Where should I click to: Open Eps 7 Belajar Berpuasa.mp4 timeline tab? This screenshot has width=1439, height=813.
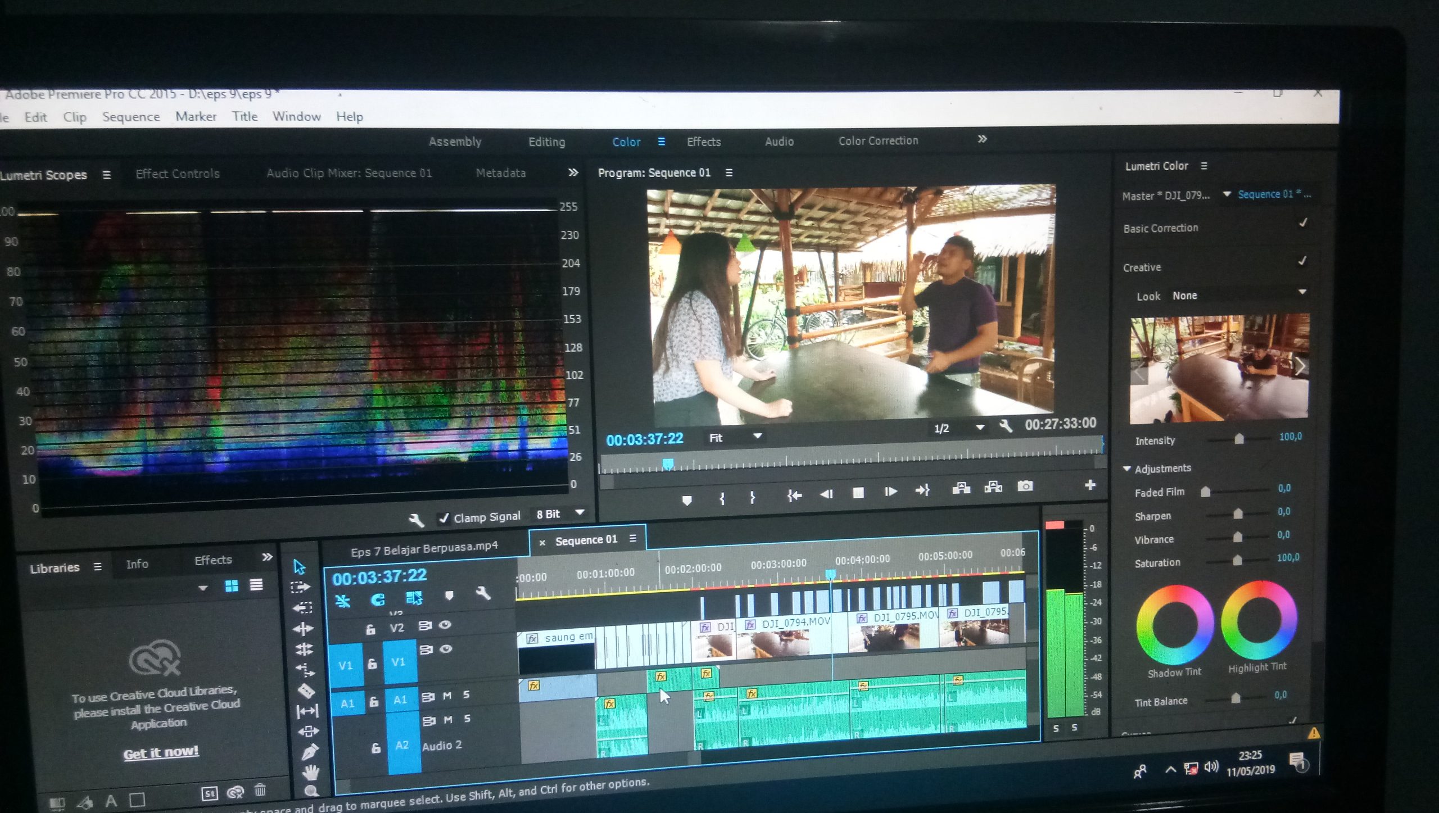pos(424,549)
